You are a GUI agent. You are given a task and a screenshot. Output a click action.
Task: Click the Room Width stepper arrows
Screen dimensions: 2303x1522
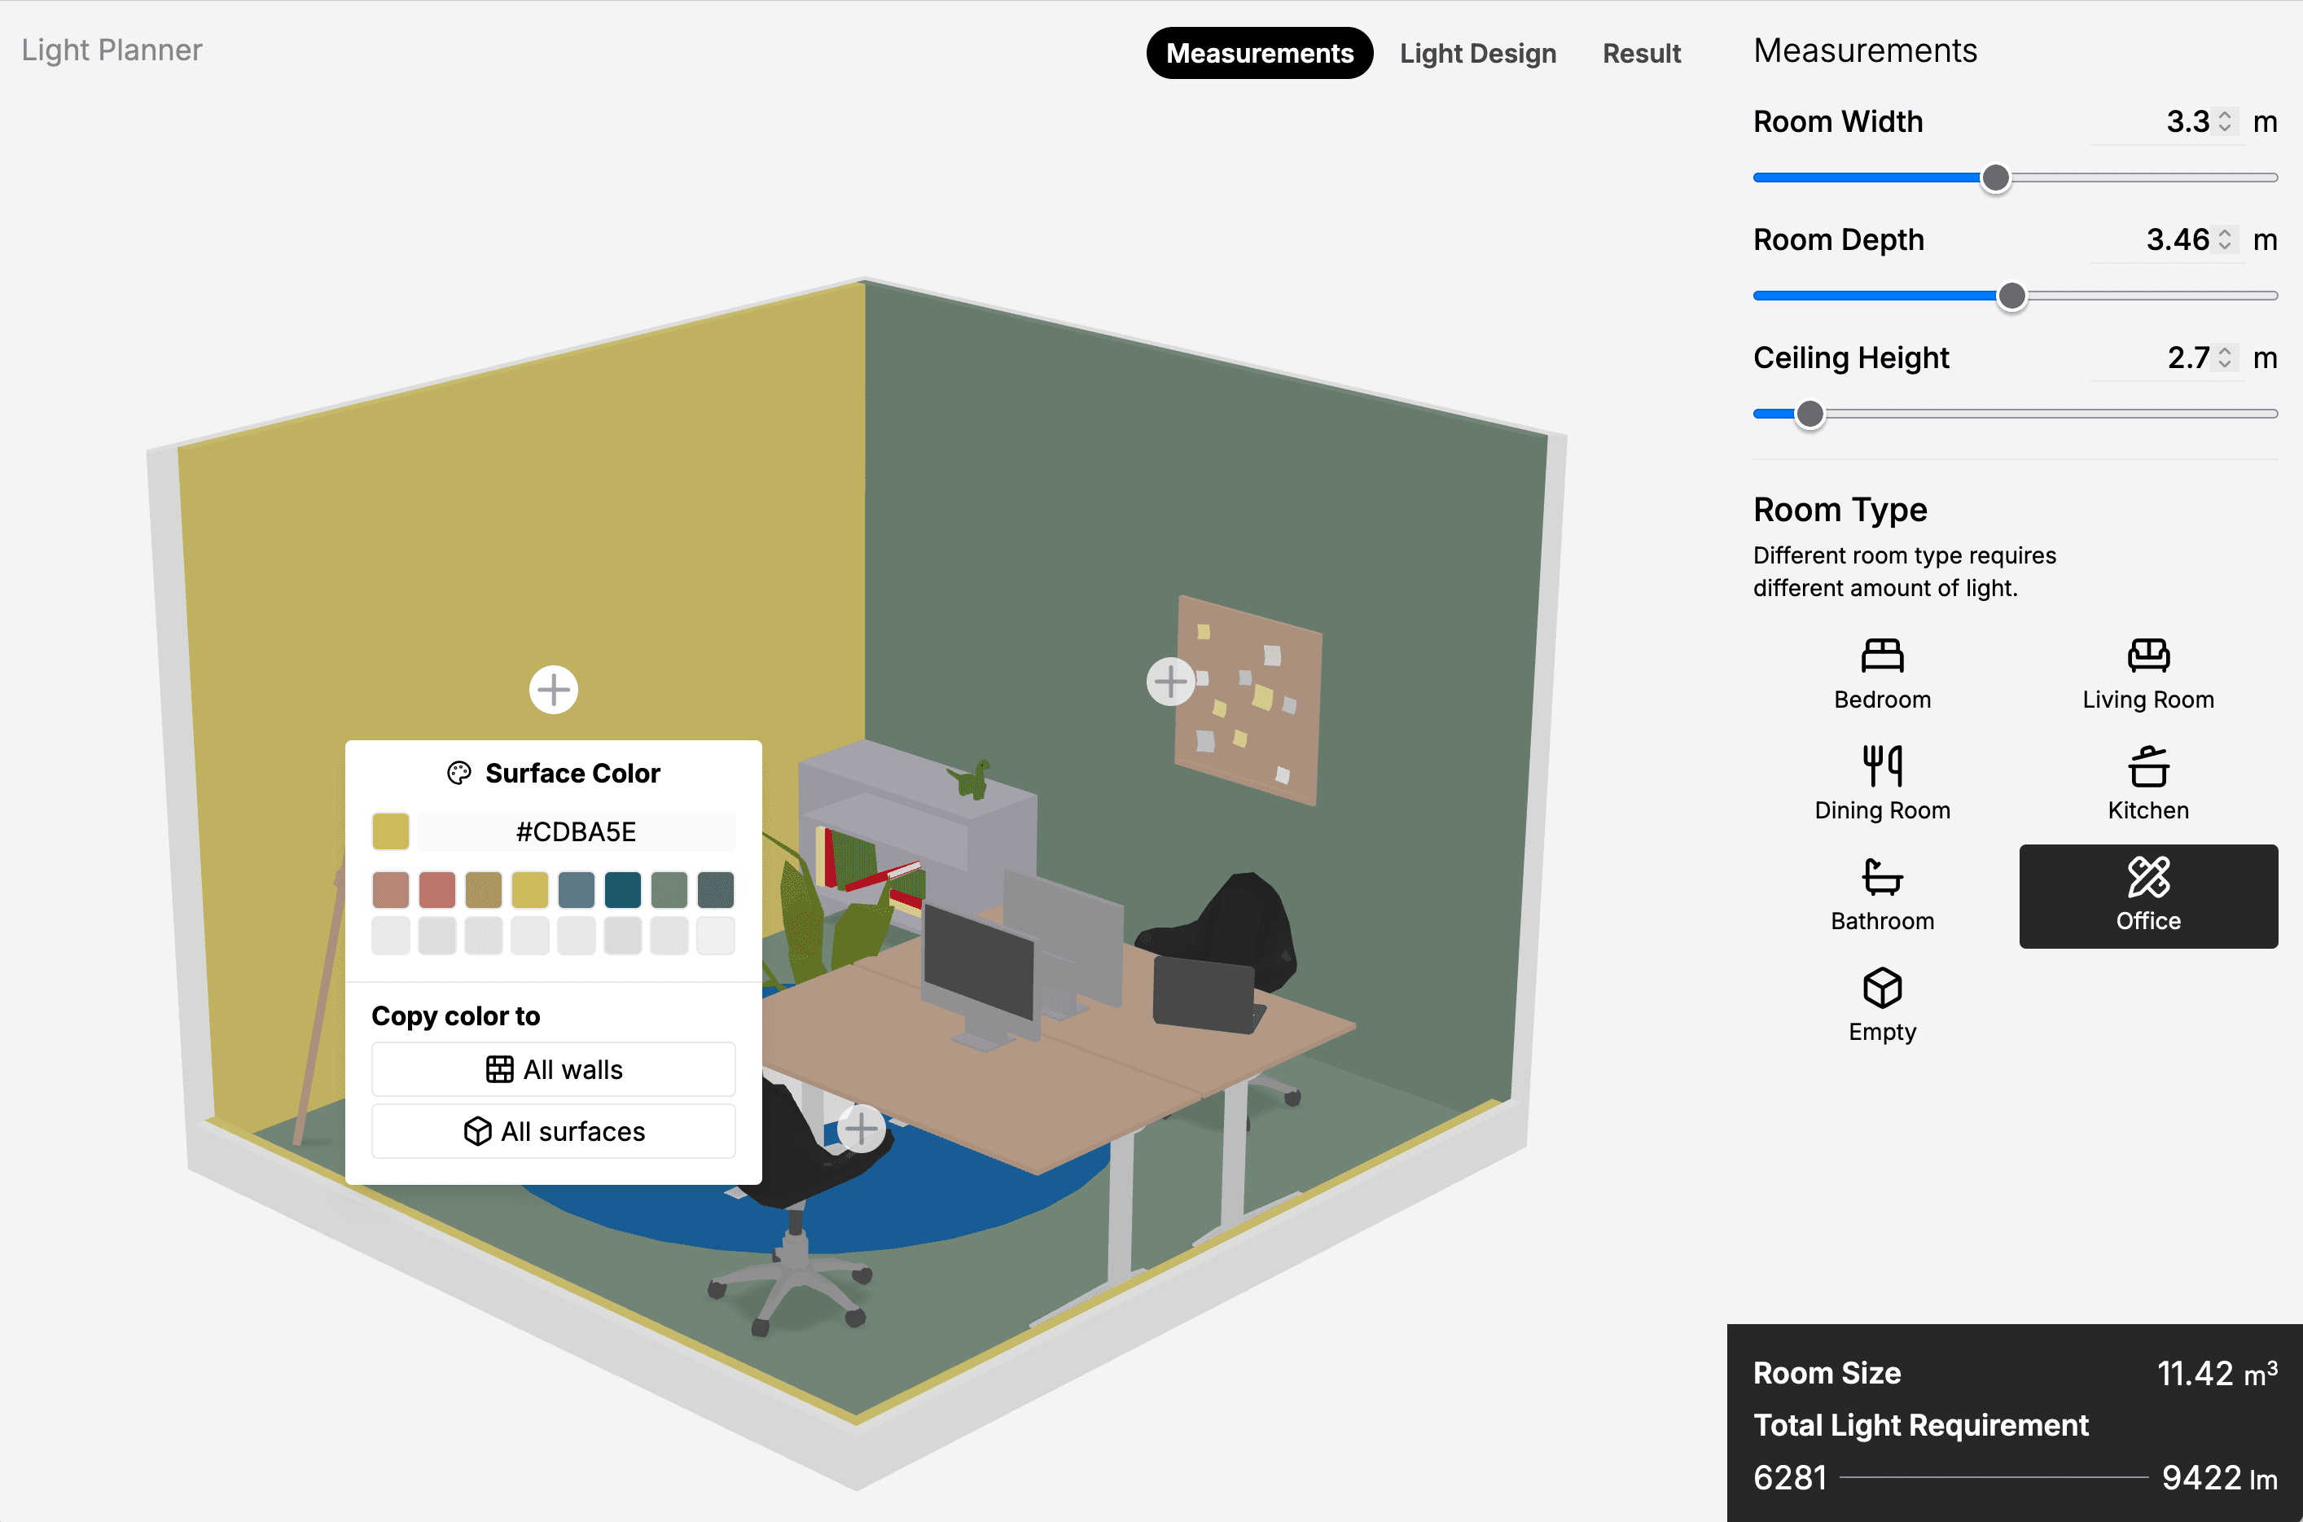(x=2226, y=121)
